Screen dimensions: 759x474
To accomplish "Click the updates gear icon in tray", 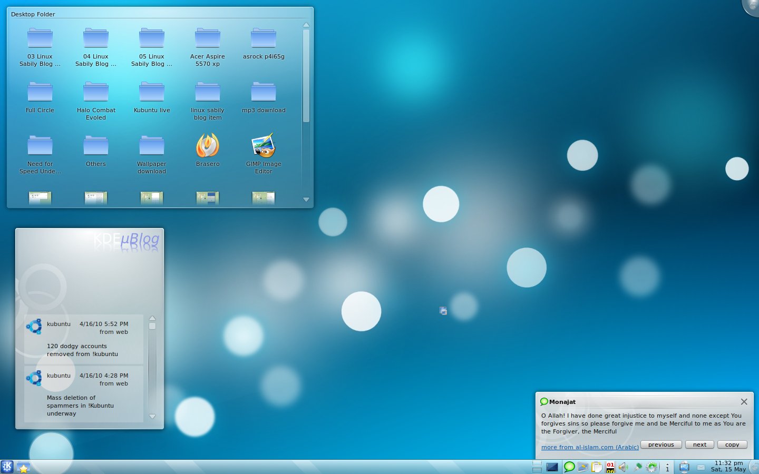I will pyautogui.click(x=653, y=467).
